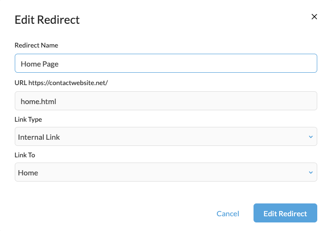Click the Link Type label
Screen dimensions: 332x231
pos(29,119)
